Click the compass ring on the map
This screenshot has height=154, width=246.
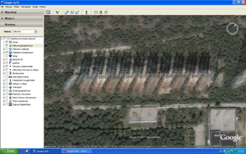point(233,29)
